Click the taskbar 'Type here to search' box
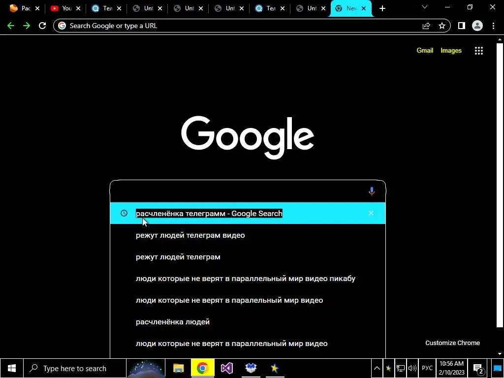This screenshot has width=504, height=378. [x=75, y=368]
